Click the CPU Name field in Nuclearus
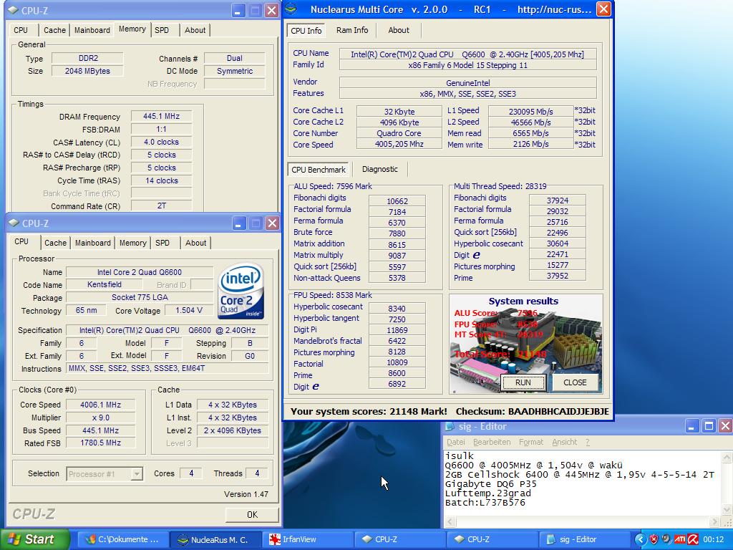The height and width of the screenshot is (550, 733). tap(467, 54)
